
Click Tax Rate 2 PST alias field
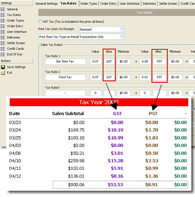(160, 77)
